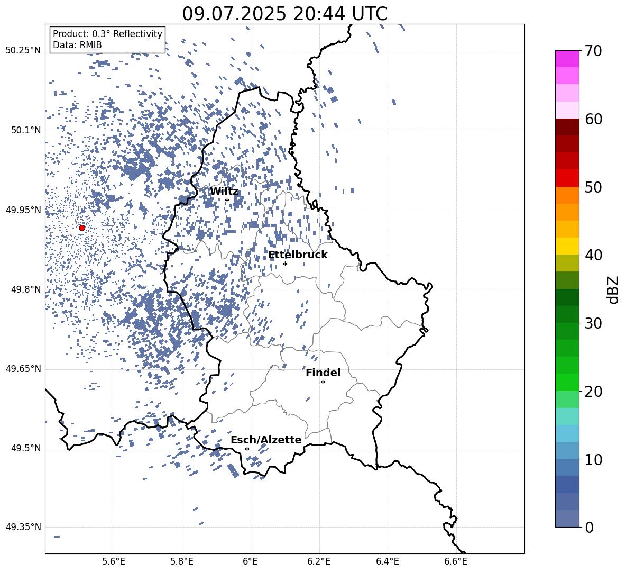
Task: Click the Esch/Alzette station cross marker
Action: click(x=247, y=449)
